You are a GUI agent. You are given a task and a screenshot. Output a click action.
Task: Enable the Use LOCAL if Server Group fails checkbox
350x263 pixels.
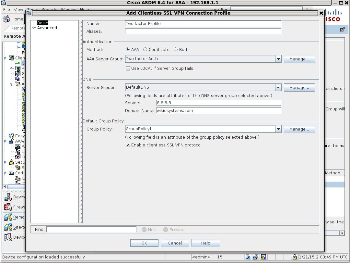[128, 68]
